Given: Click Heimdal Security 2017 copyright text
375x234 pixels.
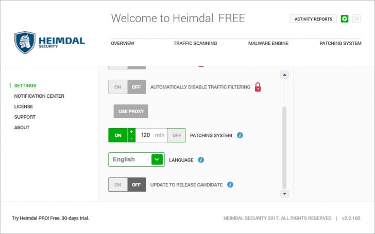Looking at the screenshot, I should click(x=278, y=218).
